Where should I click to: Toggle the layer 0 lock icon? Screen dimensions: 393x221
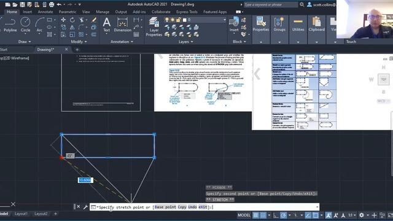179,20
